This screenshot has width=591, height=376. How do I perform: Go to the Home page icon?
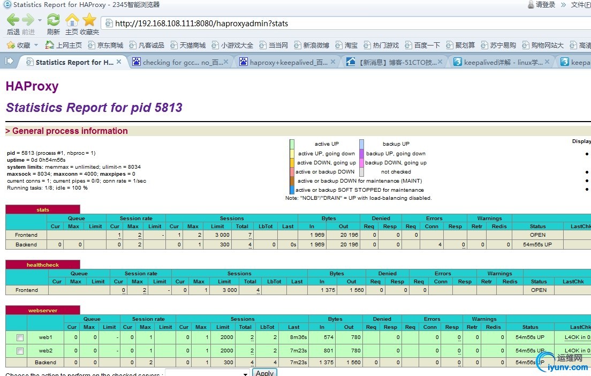click(x=72, y=20)
